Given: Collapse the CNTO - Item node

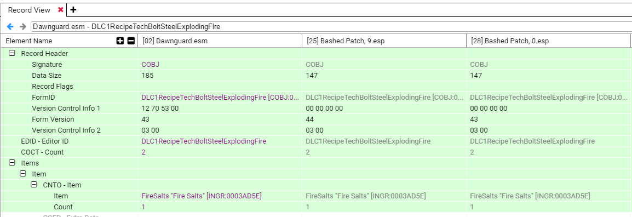Looking at the screenshot, I should tap(34, 185).
